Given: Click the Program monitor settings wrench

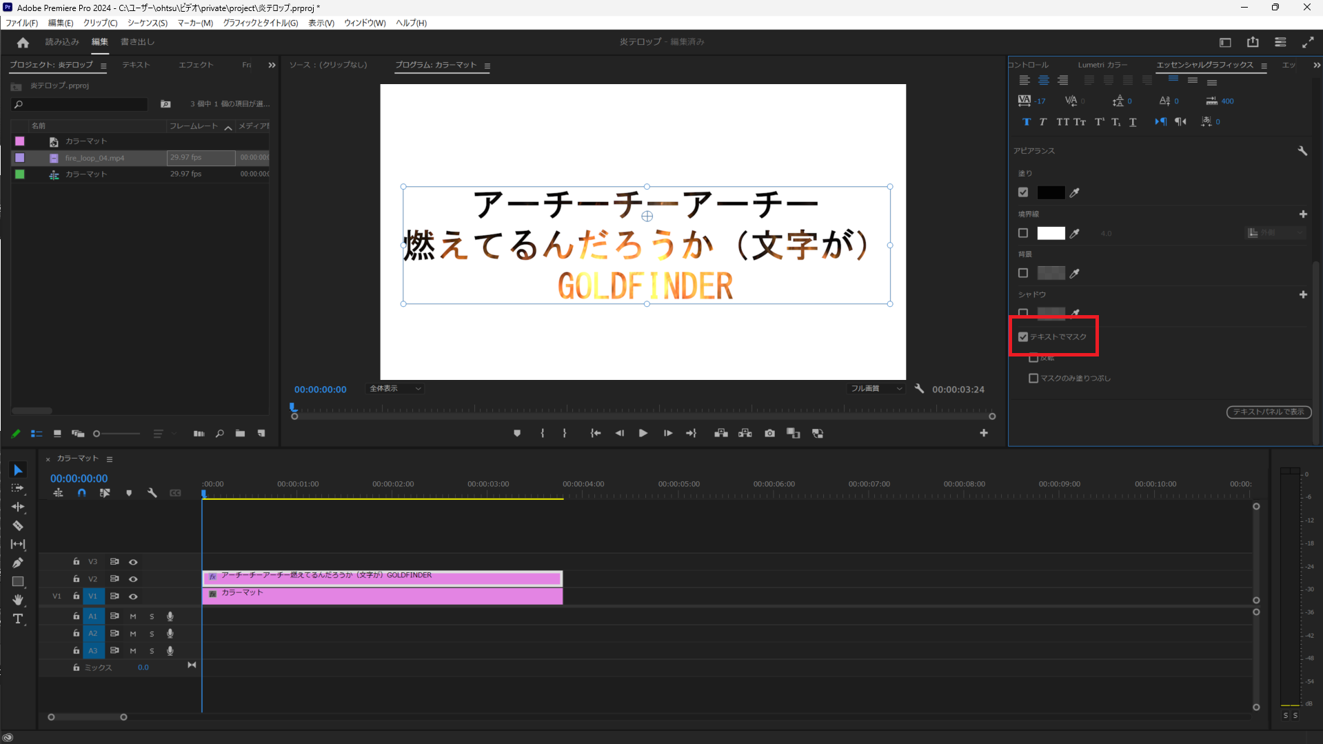Looking at the screenshot, I should (919, 389).
